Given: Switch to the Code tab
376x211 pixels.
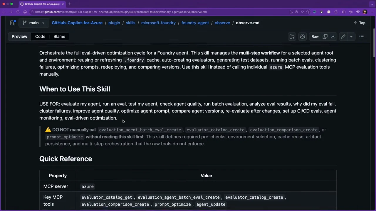Looking at the screenshot, I should click(x=40, y=37).
